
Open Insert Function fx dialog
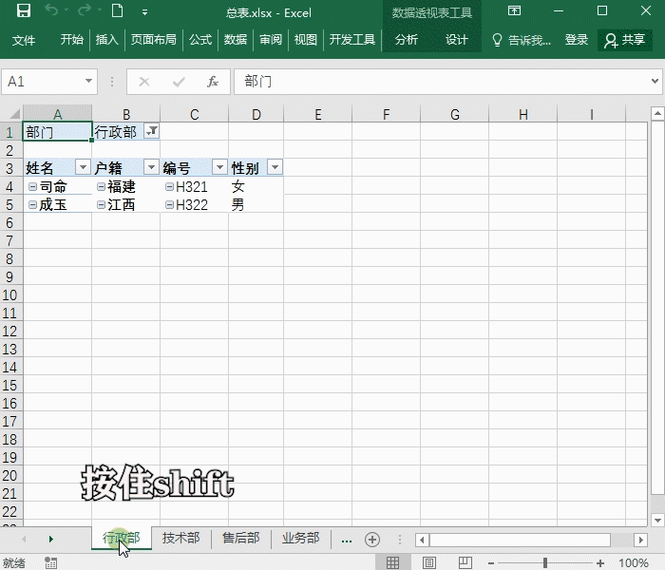tap(213, 82)
